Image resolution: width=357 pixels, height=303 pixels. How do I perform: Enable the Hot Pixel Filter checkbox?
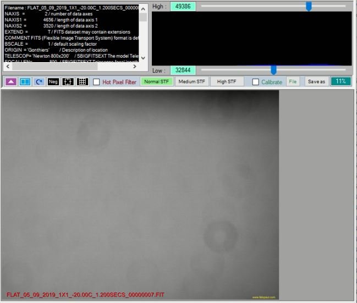96,82
